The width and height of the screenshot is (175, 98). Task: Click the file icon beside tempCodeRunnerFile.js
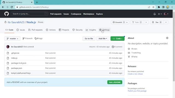click(8, 73)
